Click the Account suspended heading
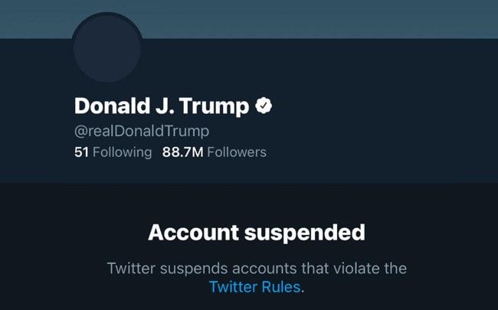Image resolution: width=498 pixels, height=310 pixels. point(257,233)
